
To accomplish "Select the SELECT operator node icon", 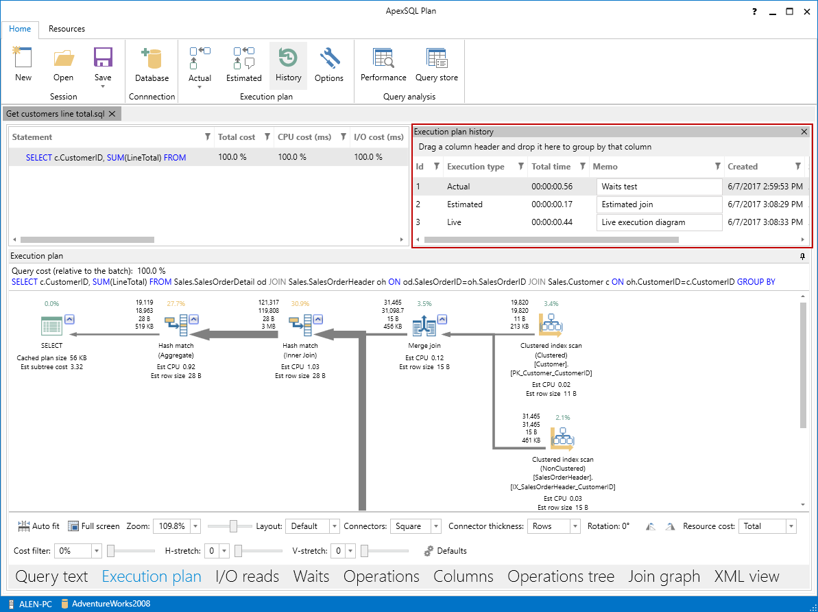I will tap(51, 326).
